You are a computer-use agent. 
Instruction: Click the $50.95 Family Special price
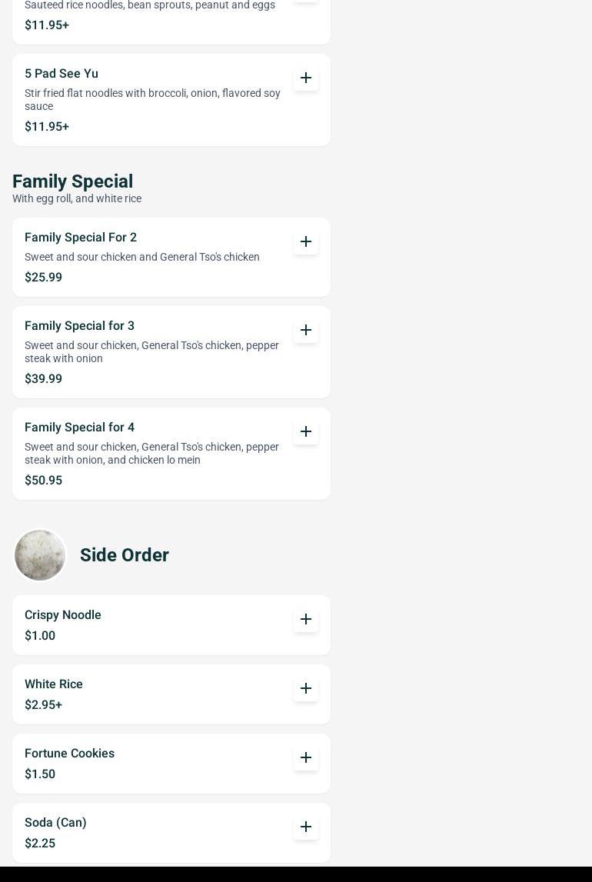point(43,481)
